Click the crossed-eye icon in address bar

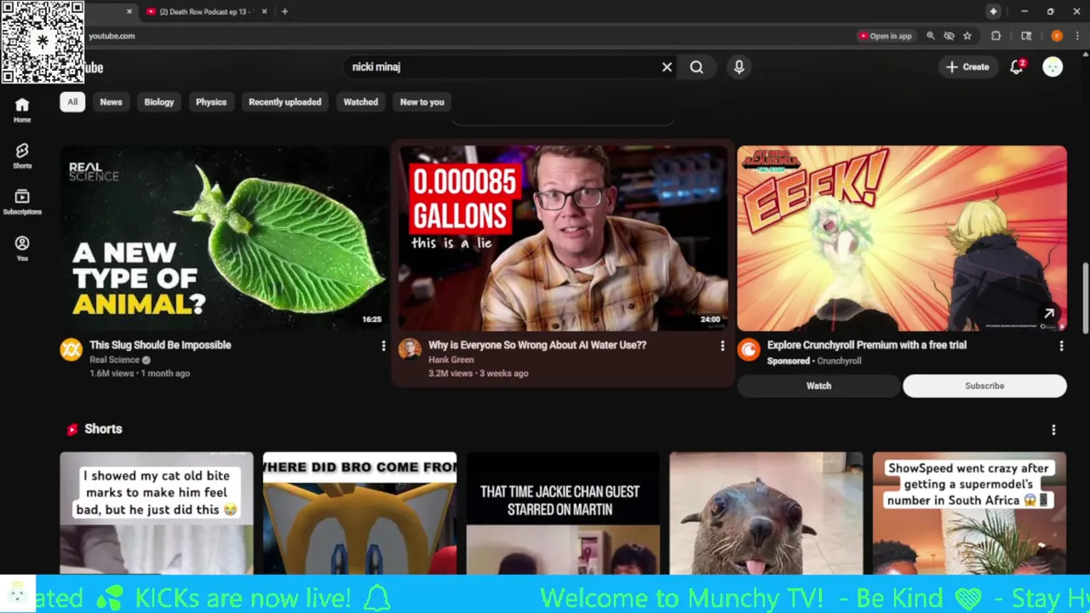click(949, 36)
